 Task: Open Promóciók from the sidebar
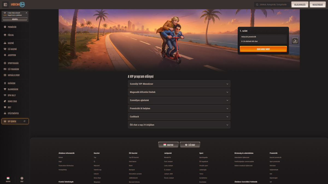12,27
